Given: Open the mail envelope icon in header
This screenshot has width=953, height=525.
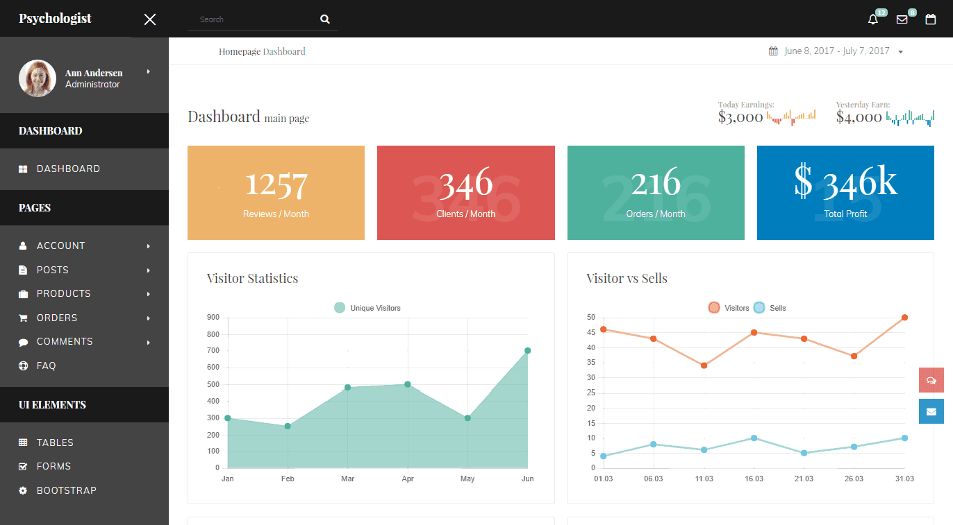Looking at the screenshot, I should [x=902, y=19].
